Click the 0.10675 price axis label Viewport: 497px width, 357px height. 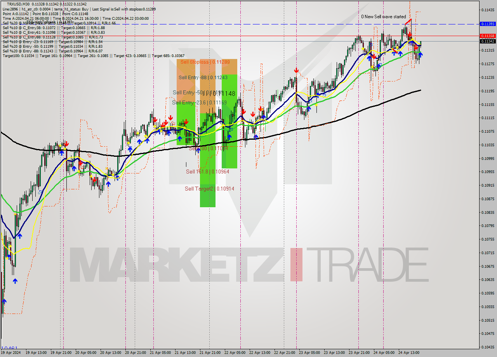488,266
